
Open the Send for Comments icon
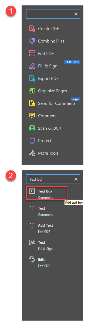(x=32, y=103)
